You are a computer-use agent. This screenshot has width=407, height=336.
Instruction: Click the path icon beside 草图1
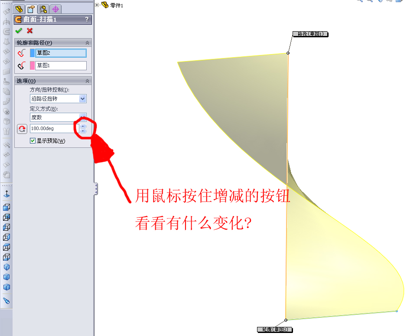22,65
